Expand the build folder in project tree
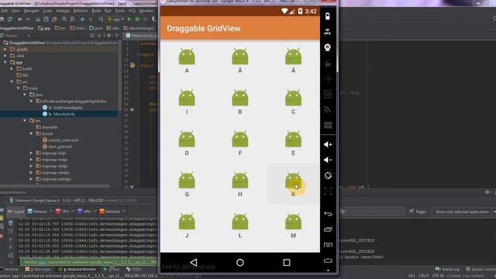 (x=12, y=69)
